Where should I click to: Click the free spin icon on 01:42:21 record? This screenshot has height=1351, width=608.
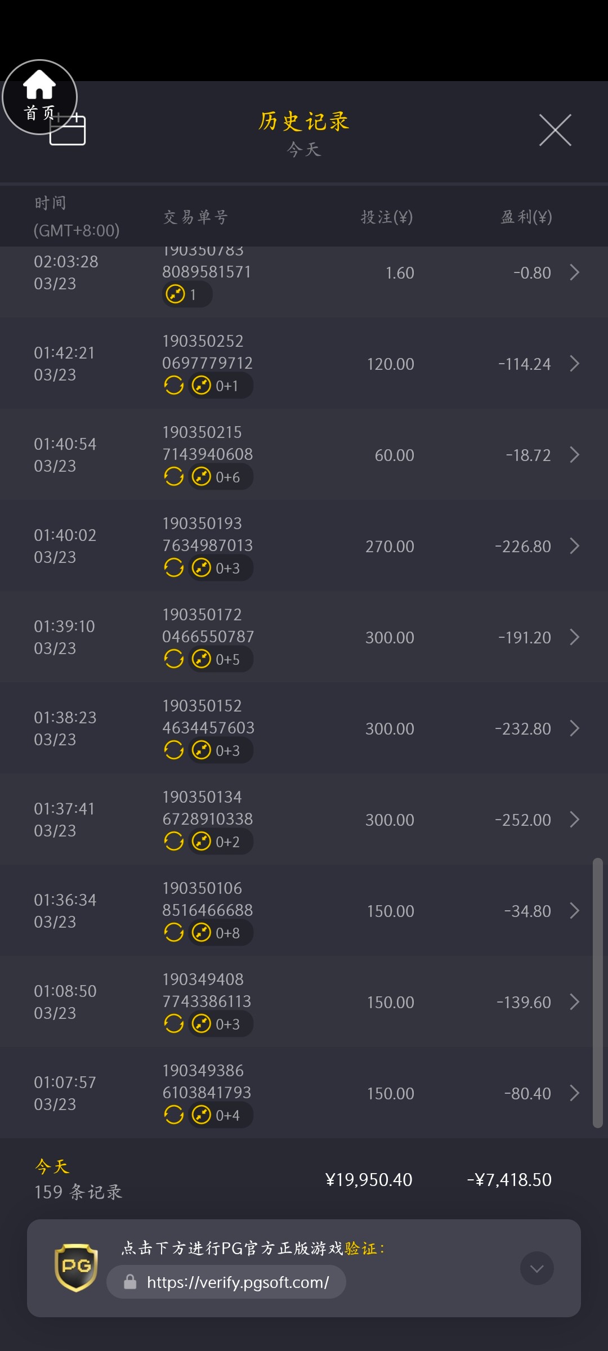coord(174,386)
